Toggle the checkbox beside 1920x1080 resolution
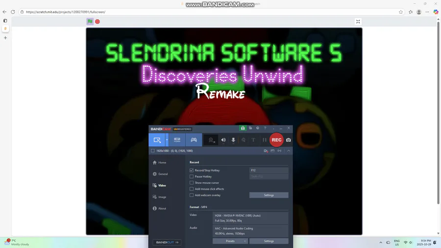The width and height of the screenshot is (441, 248). [x=153, y=151]
